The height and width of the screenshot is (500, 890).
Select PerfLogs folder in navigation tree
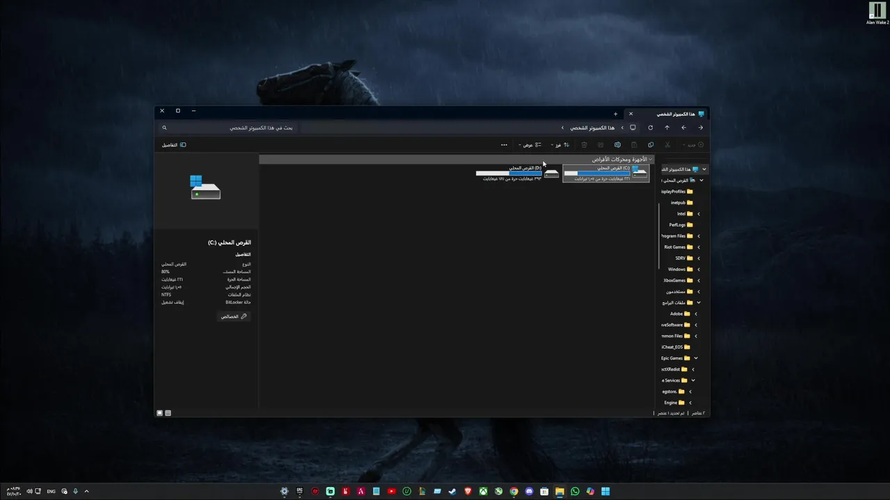681,225
